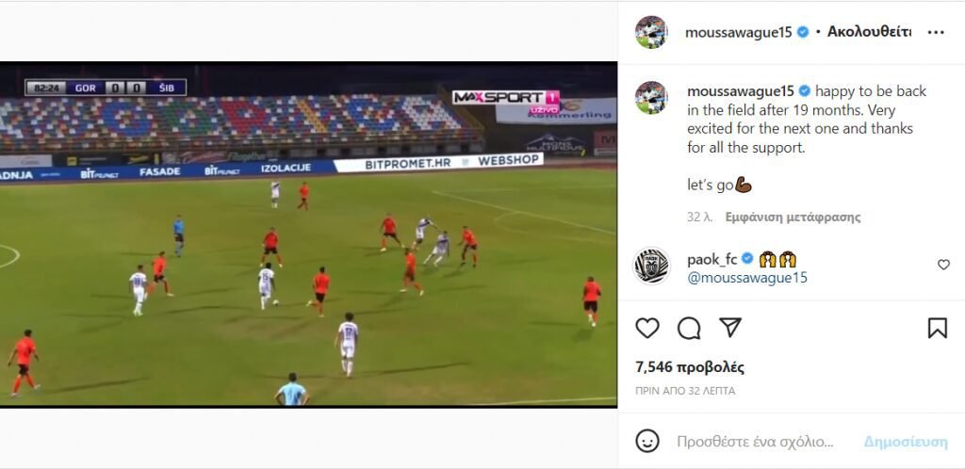Open the @moussawague15 mention link
965x469 pixels.
[747, 278]
